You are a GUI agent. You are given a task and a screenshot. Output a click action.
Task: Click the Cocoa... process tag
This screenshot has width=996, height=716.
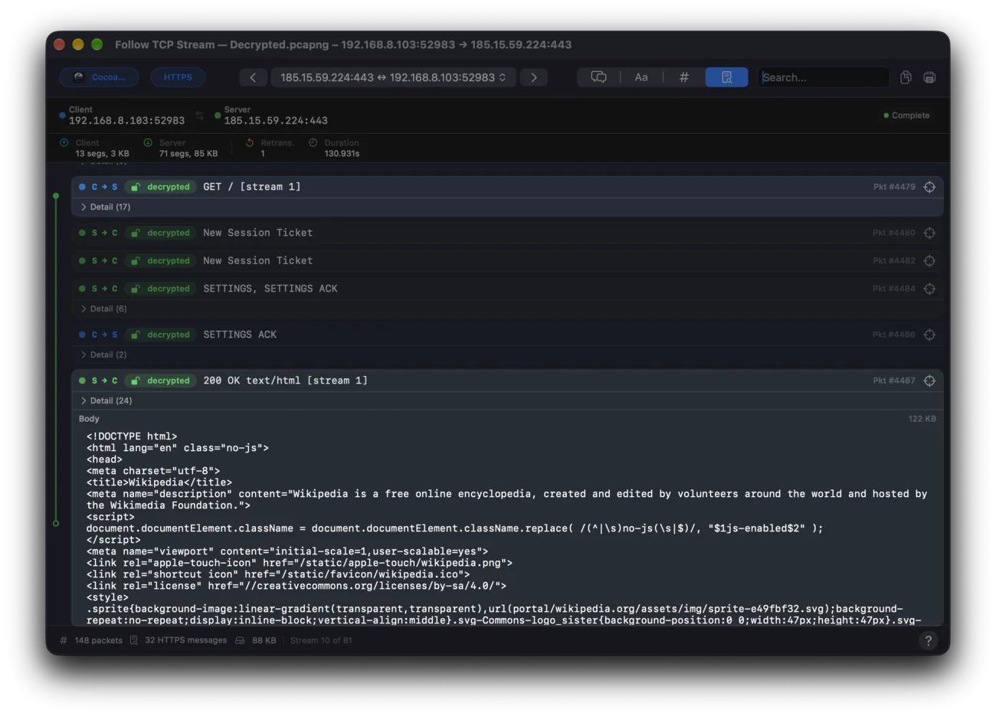point(100,77)
